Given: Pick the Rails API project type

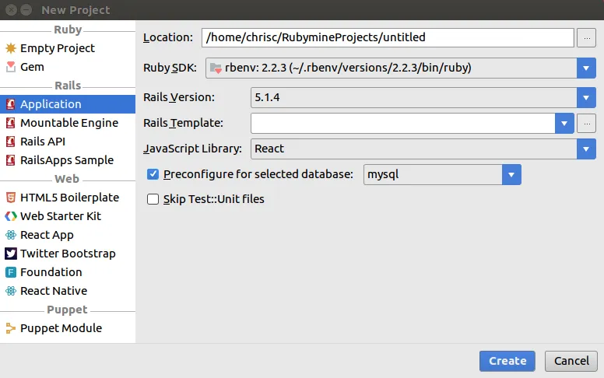Looking at the screenshot, I should pyautogui.click(x=68, y=142).
